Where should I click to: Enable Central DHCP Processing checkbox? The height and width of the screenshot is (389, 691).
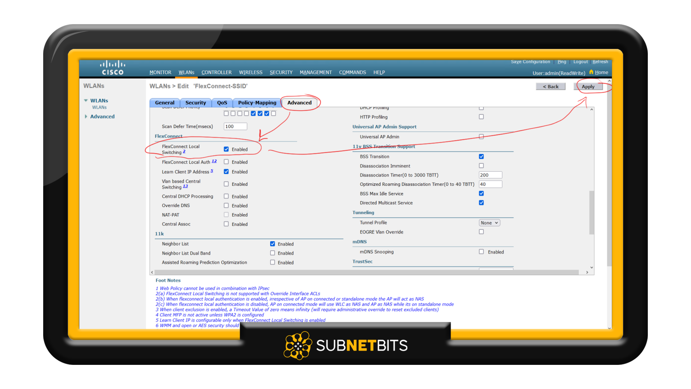226,196
